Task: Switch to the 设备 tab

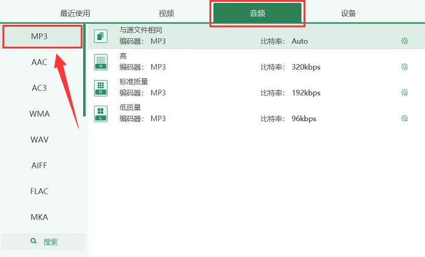Action: [x=348, y=13]
